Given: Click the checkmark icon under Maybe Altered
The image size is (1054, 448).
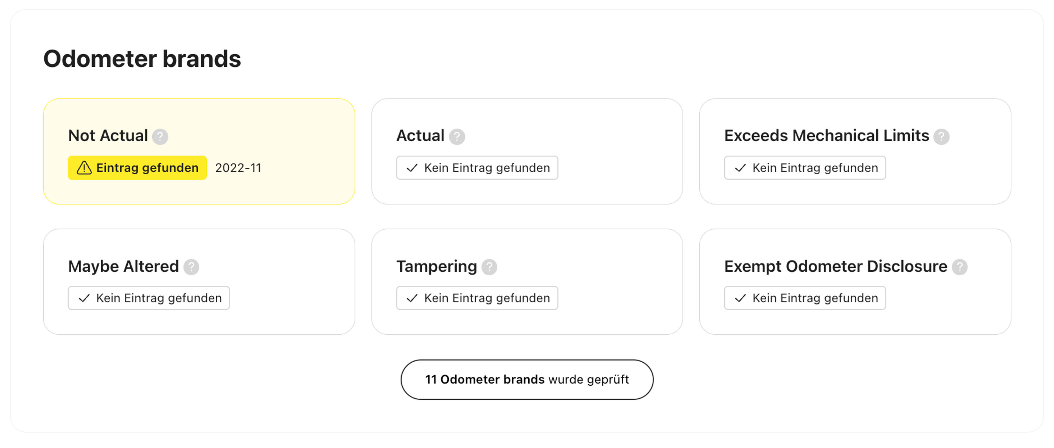Looking at the screenshot, I should tap(84, 298).
